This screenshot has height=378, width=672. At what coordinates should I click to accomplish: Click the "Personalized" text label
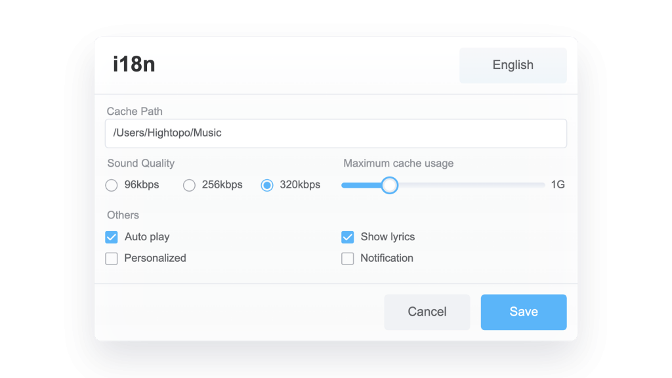pos(155,259)
